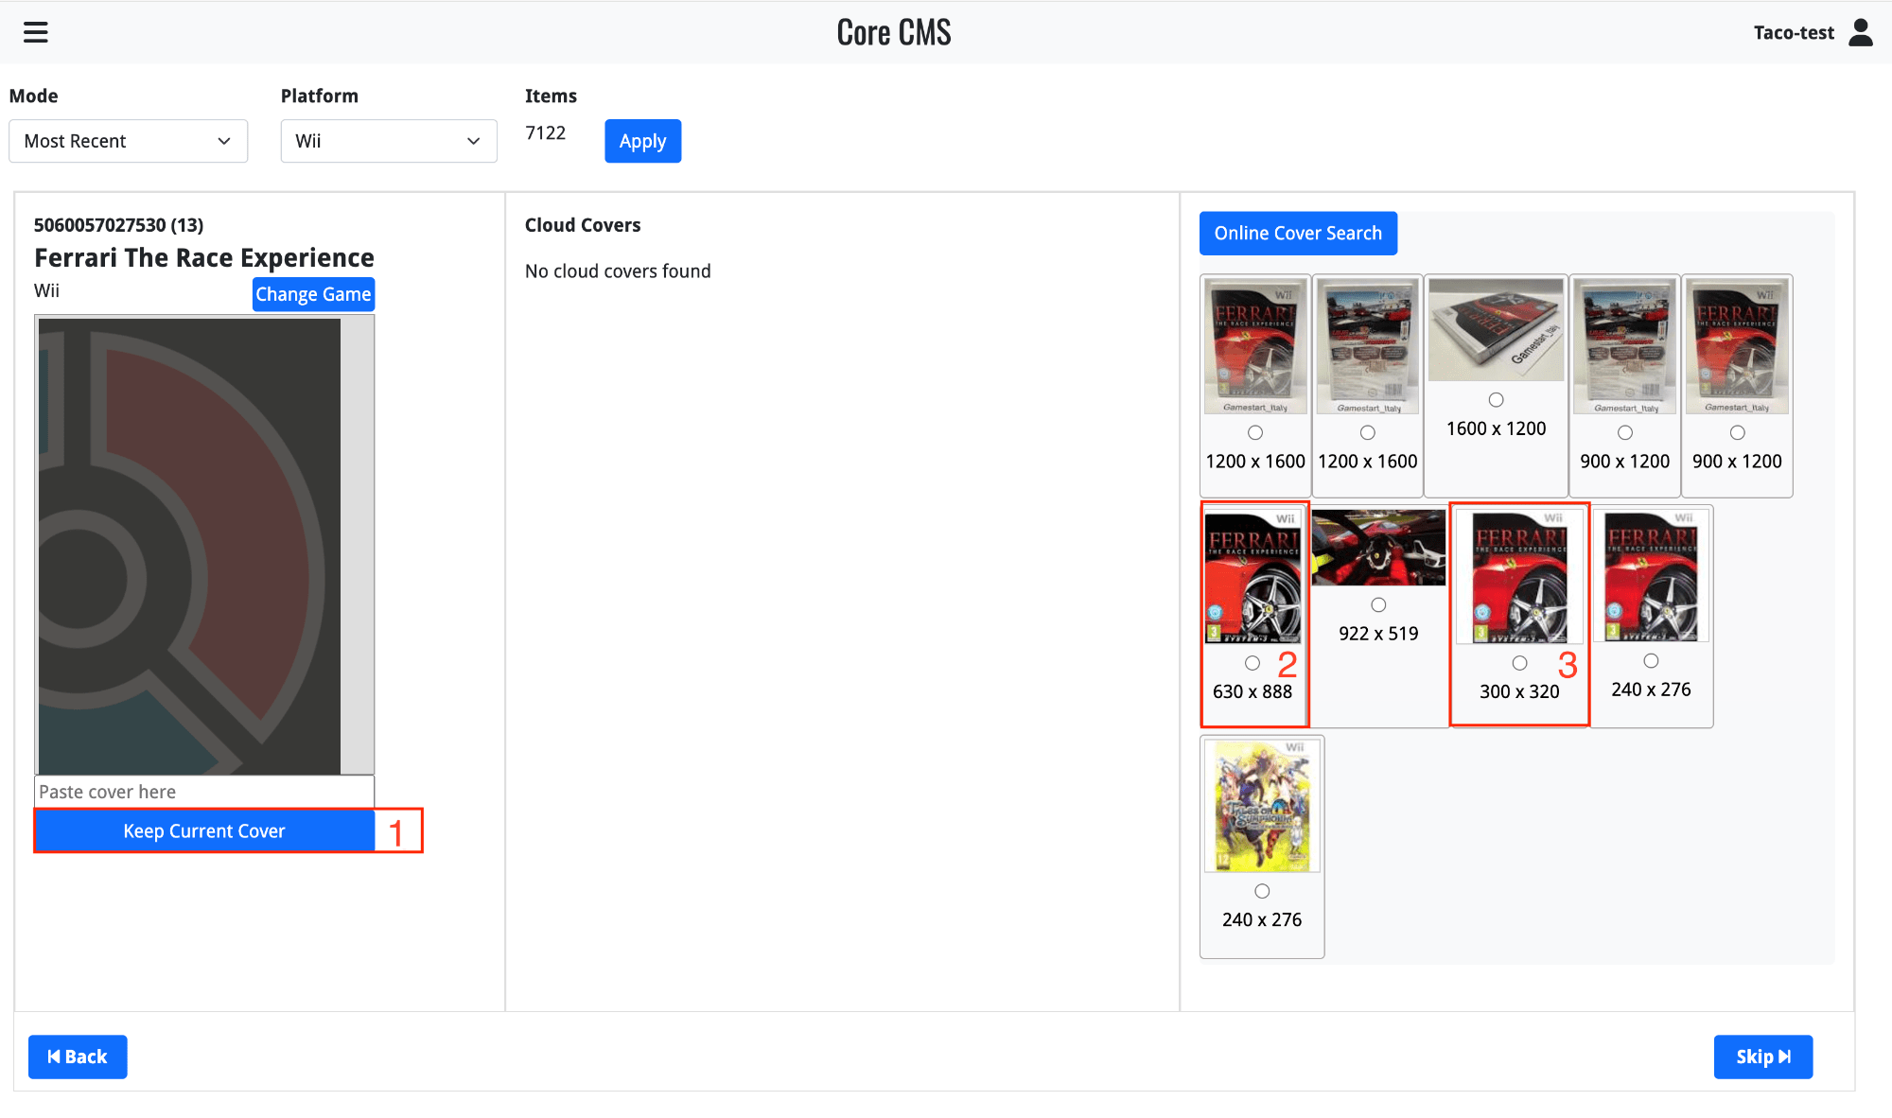Click the Paste cover here field
The image size is (1892, 1118).
pos(204,792)
